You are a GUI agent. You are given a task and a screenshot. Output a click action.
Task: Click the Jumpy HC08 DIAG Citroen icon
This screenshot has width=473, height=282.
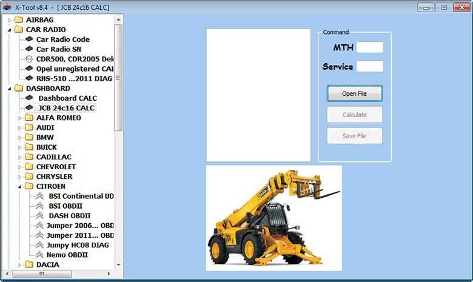39,245
